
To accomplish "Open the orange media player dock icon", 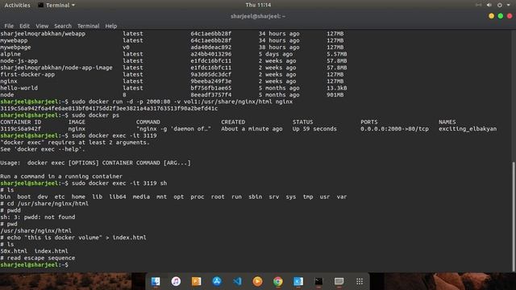I will tap(257, 281).
